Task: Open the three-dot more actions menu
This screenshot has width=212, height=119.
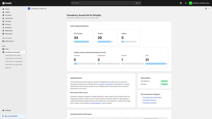Action: tap(209, 9)
